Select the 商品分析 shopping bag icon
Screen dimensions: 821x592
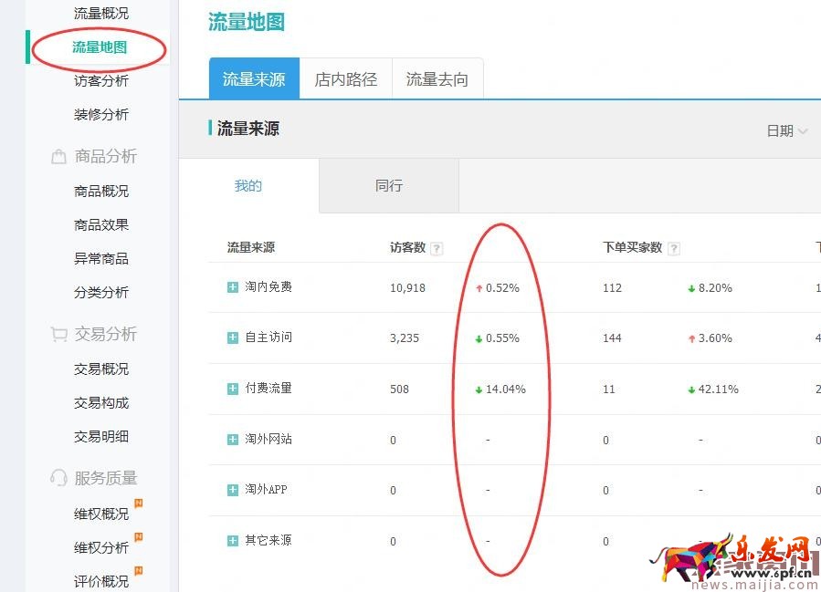click(57, 156)
